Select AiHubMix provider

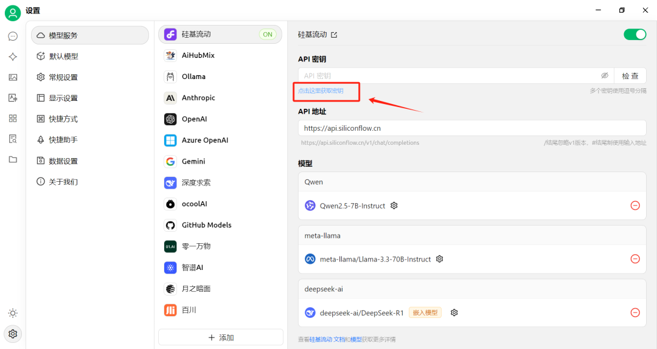tap(220, 55)
